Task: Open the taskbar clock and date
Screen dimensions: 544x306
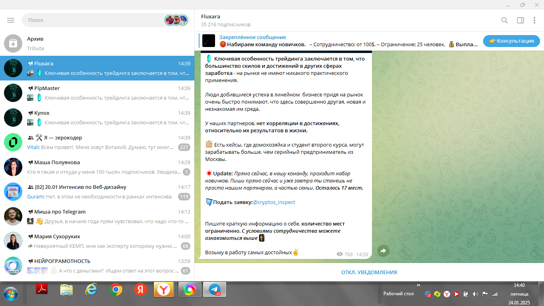Action: click(x=519, y=294)
